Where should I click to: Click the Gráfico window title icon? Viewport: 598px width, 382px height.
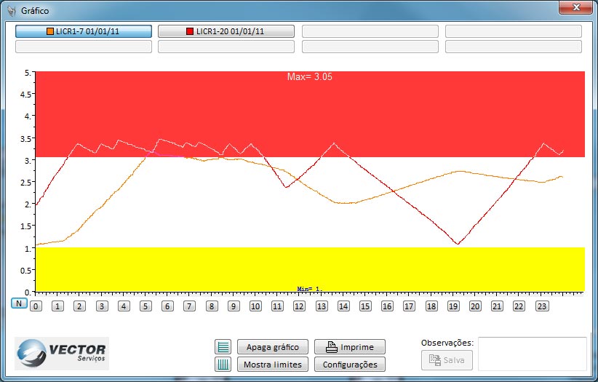pyautogui.click(x=11, y=12)
